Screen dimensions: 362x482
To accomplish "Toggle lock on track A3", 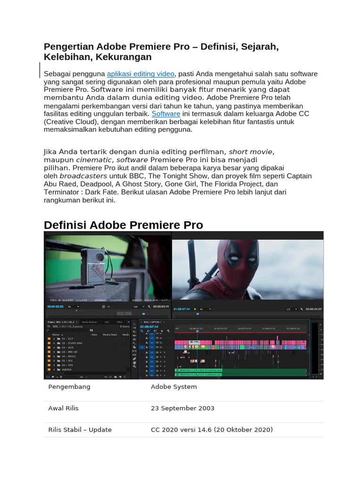I will coord(147,361).
